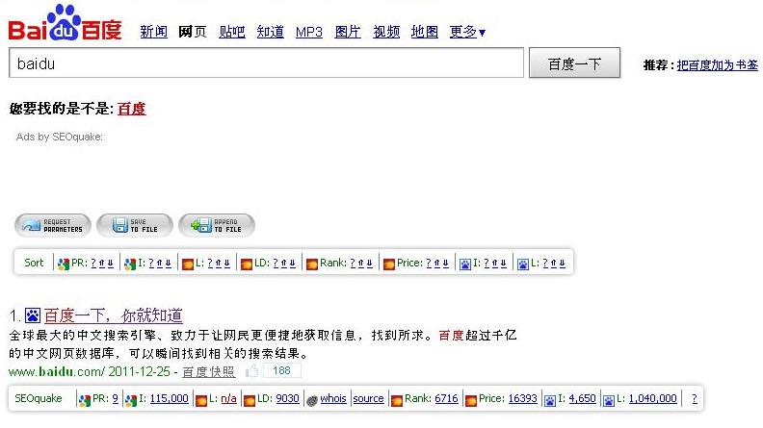This screenshot has height=428, width=763.
Task: Click the paw icon beside result 1 title
Action: pyautogui.click(x=33, y=315)
